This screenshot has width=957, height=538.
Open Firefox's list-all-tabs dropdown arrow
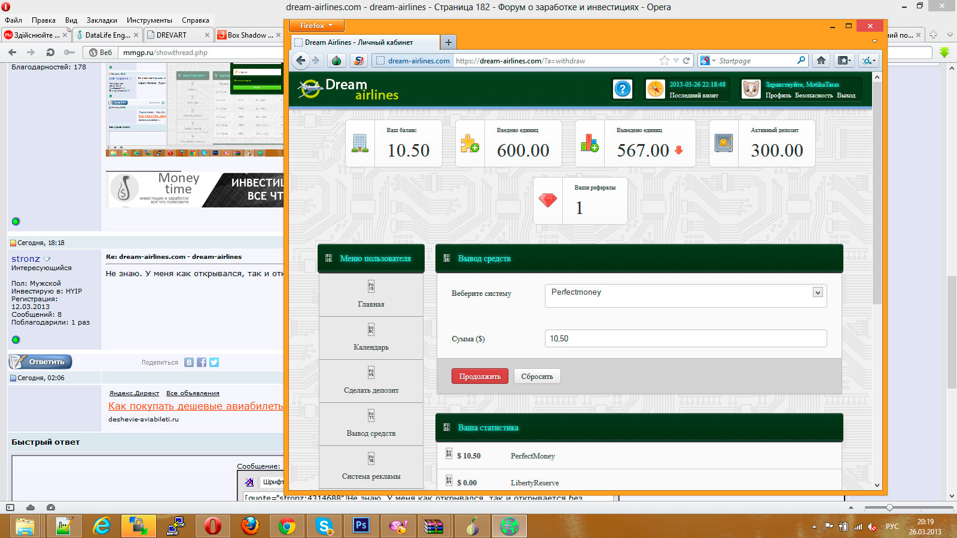874,42
